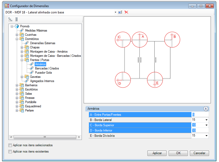
Task: Expand the Chapas tree node
Action: (22, 47)
